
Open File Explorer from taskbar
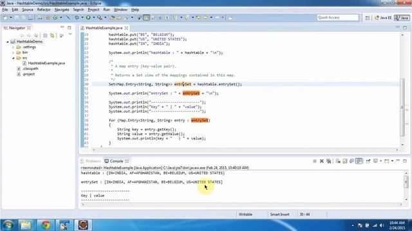pyautogui.click(x=26, y=225)
